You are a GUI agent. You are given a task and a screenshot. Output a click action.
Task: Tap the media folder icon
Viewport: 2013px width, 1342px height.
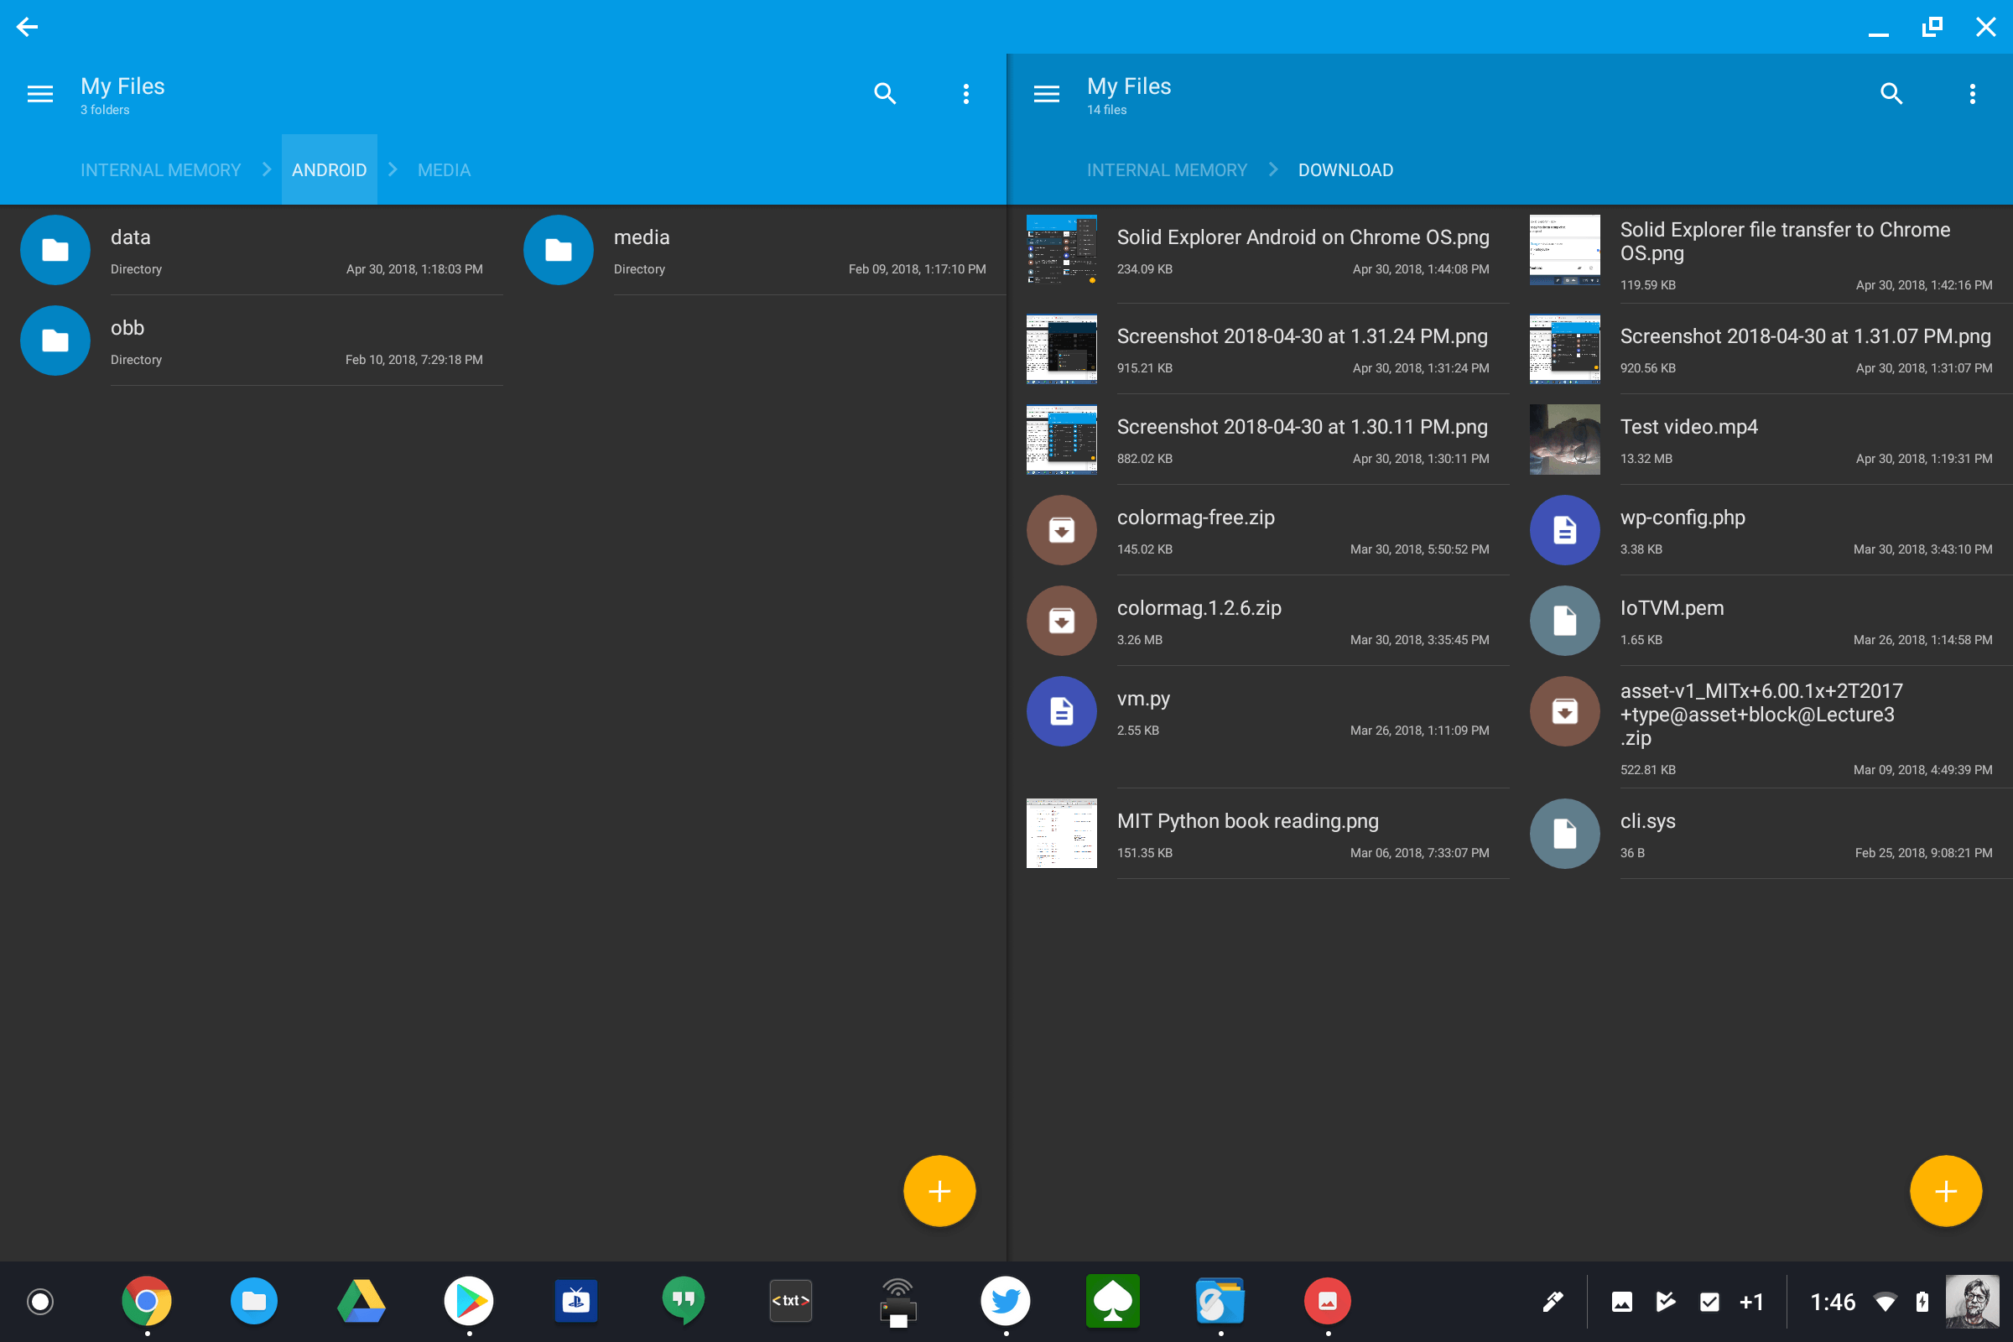(x=559, y=250)
